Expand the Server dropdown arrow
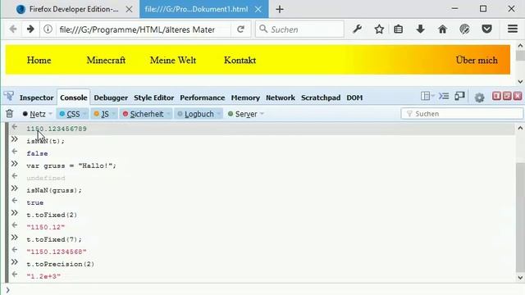525x295 pixels. (x=262, y=114)
